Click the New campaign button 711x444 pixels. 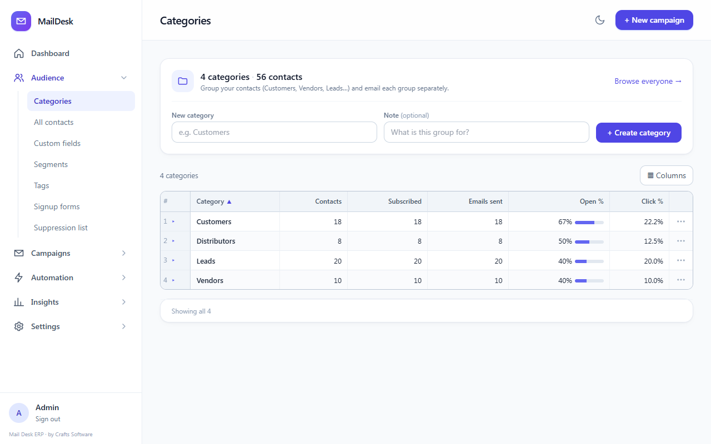[x=654, y=20]
